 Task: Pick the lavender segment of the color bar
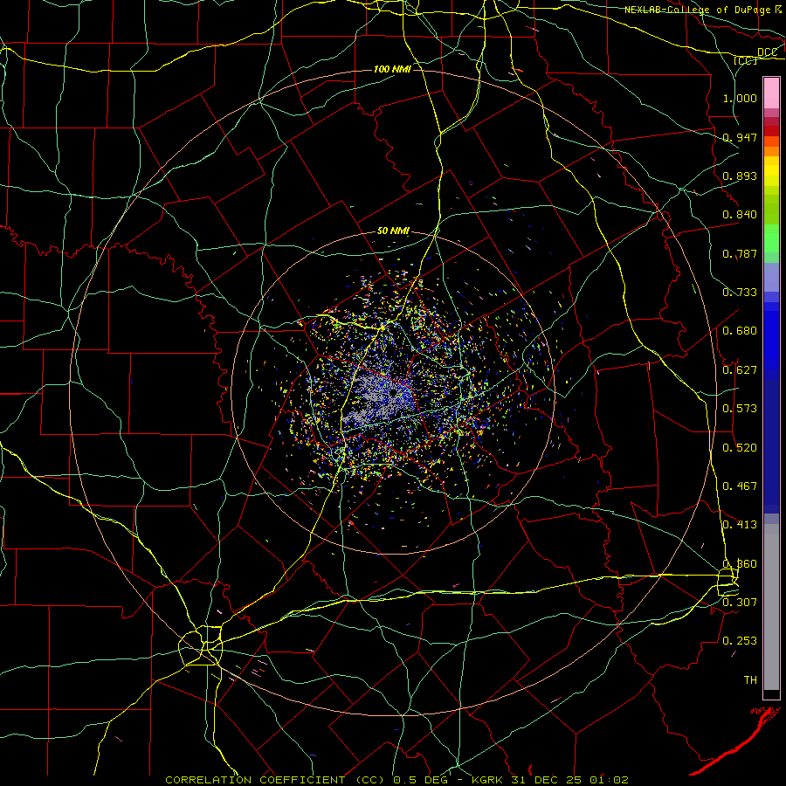[771, 277]
